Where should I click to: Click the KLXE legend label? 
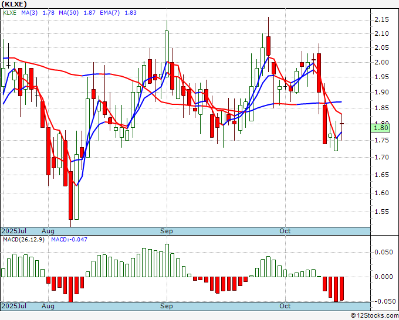click(x=9, y=13)
